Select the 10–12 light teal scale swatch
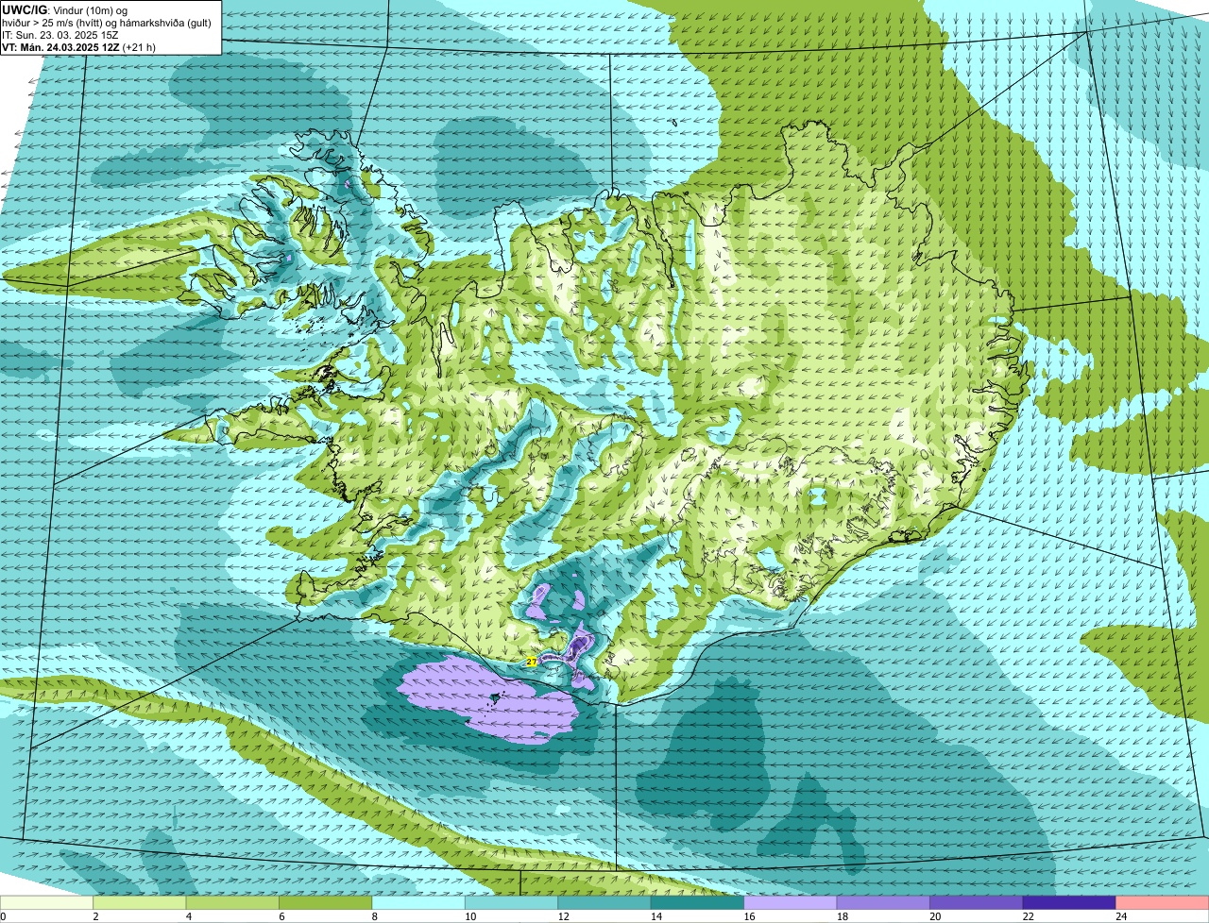The height and width of the screenshot is (923, 1209). click(511, 902)
